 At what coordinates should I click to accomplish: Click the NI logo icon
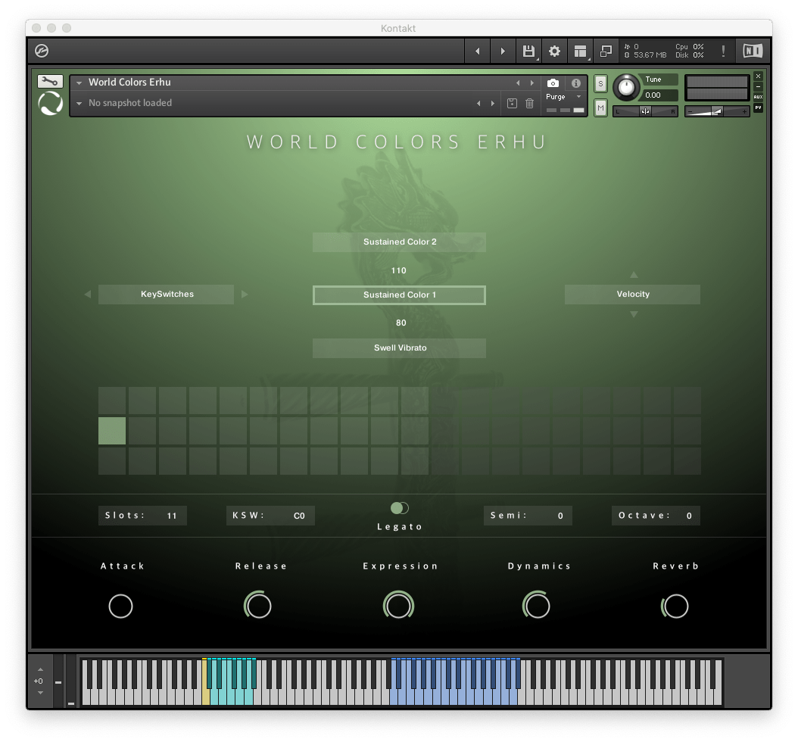753,51
